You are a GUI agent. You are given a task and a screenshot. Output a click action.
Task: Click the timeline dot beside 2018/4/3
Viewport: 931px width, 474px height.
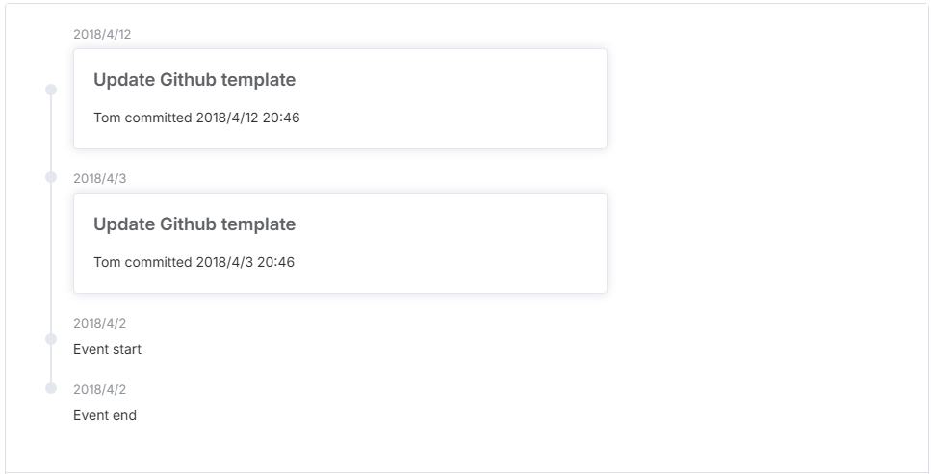pyautogui.click(x=51, y=177)
